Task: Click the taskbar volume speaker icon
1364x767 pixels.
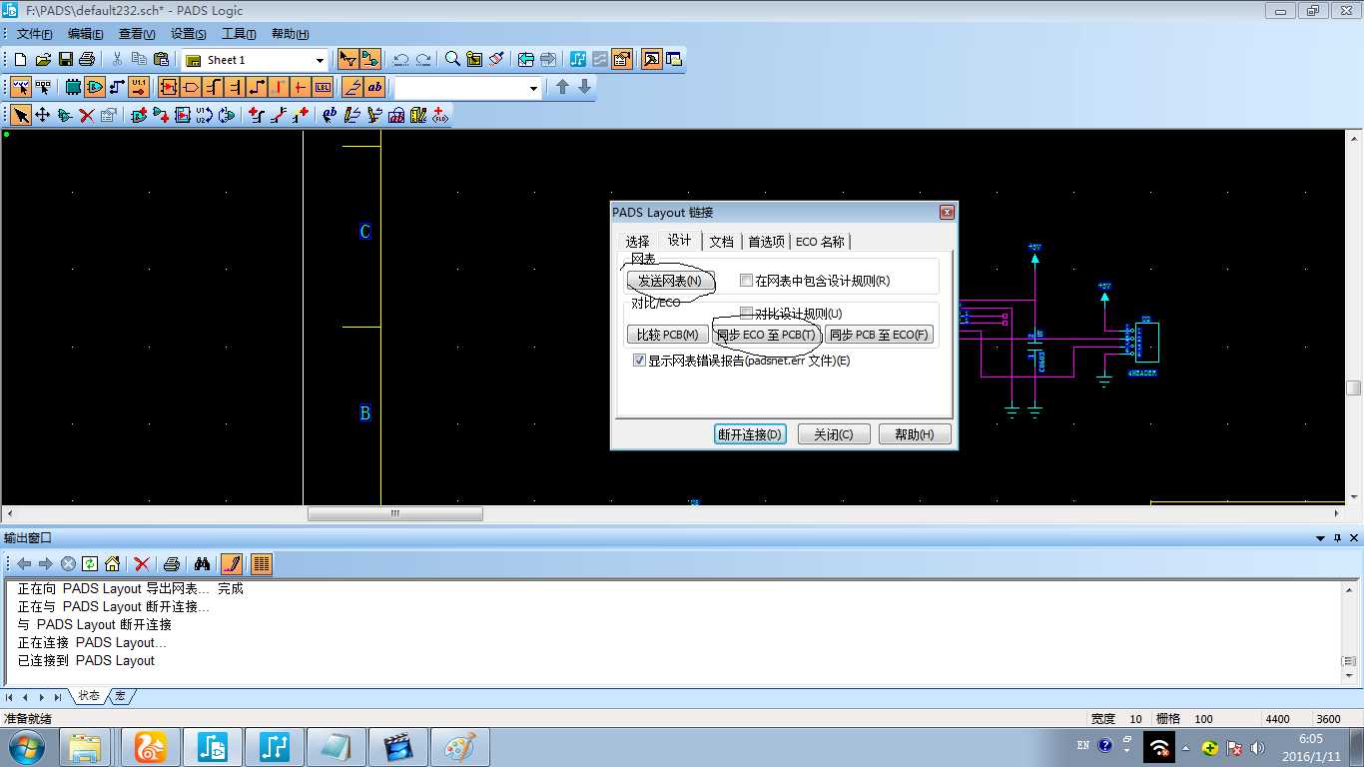Action: click(x=1257, y=747)
